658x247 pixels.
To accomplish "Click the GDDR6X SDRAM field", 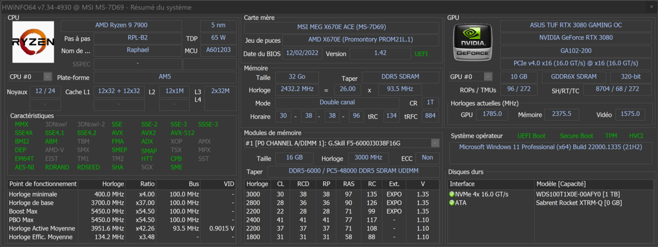I will tap(574, 77).
